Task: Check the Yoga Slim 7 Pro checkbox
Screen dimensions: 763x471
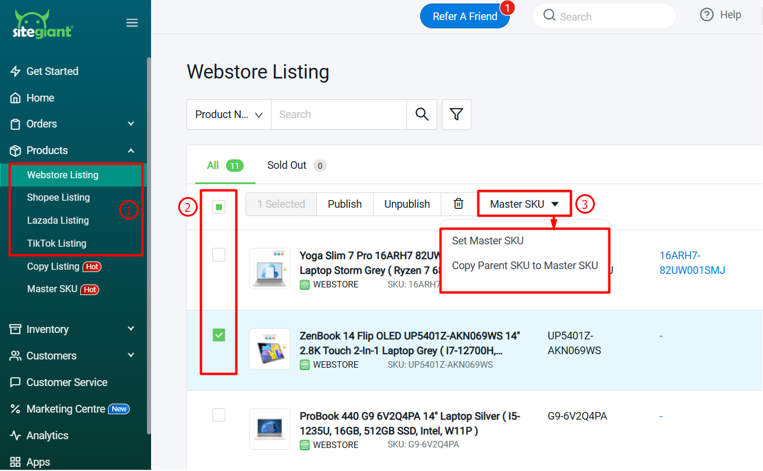Action: (219, 255)
